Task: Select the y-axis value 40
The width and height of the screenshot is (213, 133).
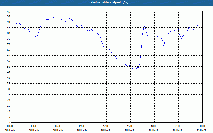Action: [9, 78]
